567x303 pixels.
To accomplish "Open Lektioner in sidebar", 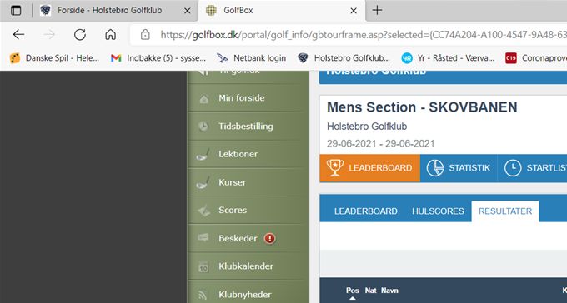I will point(248,154).
